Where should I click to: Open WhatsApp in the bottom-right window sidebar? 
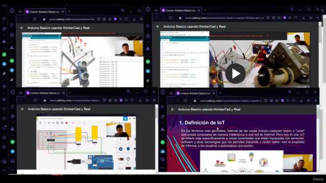pos(162,142)
